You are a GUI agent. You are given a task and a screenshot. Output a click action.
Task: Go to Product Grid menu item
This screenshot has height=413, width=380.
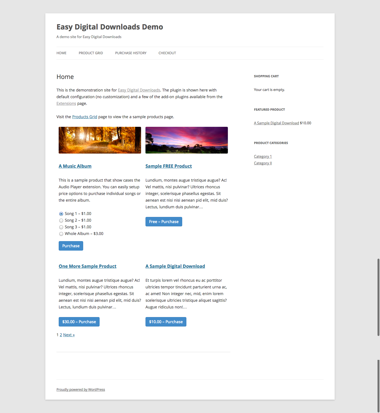point(91,53)
